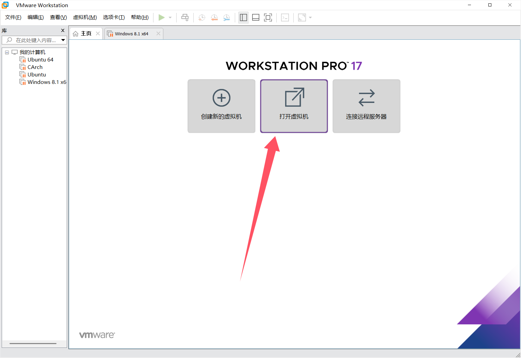Maximize the VMware Workstation window
This screenshot has height=358, width=521.
click(x=490, y=5)
